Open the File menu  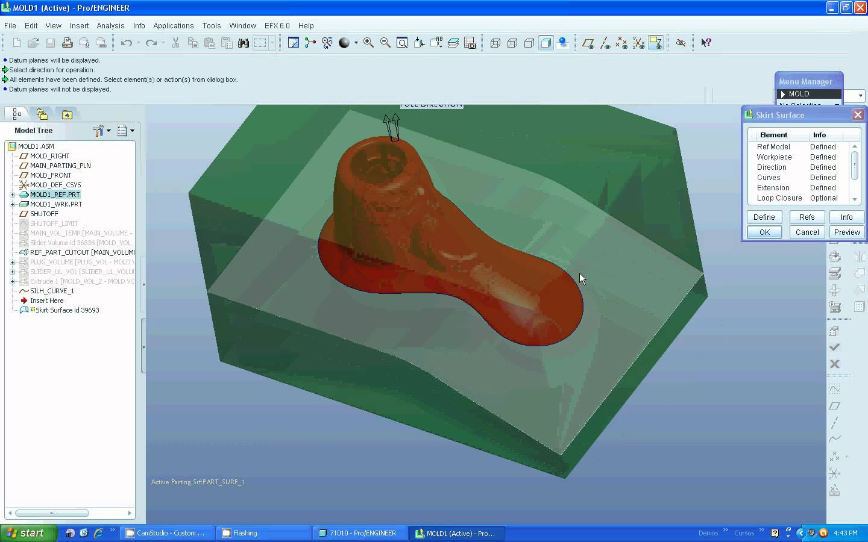click(10, 26)
